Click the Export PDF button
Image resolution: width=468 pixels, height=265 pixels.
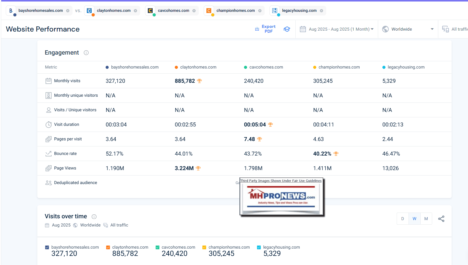tap(265, 29)
